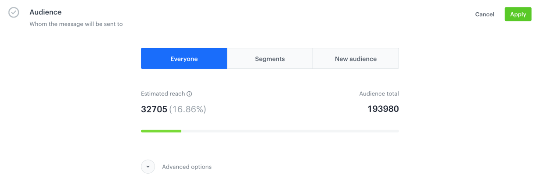This screenshot has width=536, height=193.
Task: Click the right end of the reach progress bar
Action: pos(397,131)
